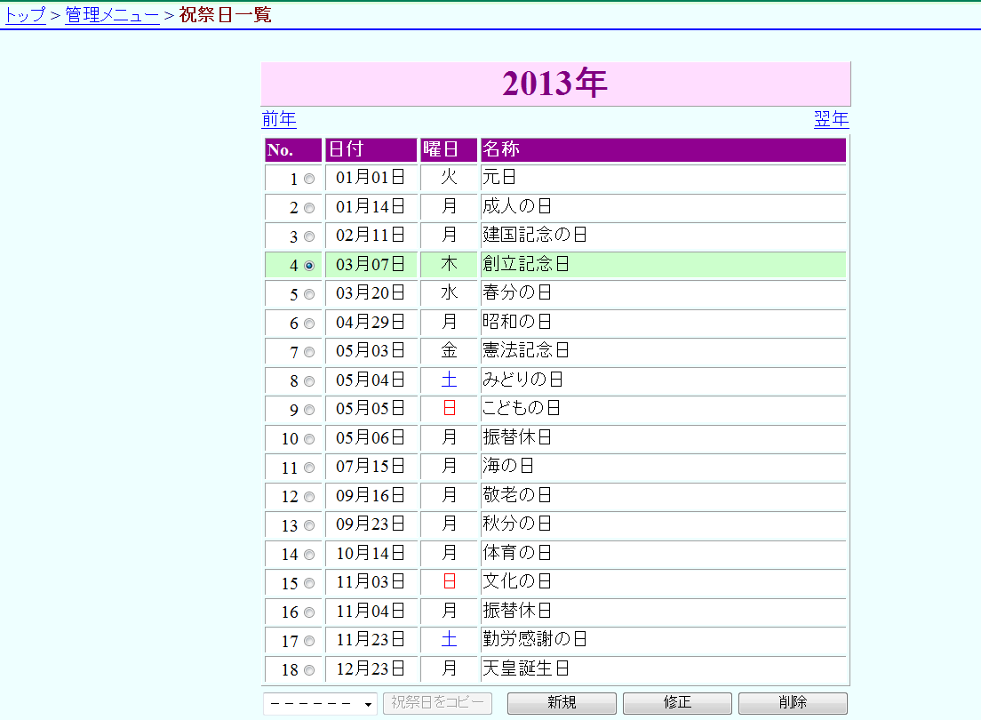Select radio button for row 5 春分の日
Image resolution: width=981 pixels, height=720 pixels.
[x=309, y=294]
